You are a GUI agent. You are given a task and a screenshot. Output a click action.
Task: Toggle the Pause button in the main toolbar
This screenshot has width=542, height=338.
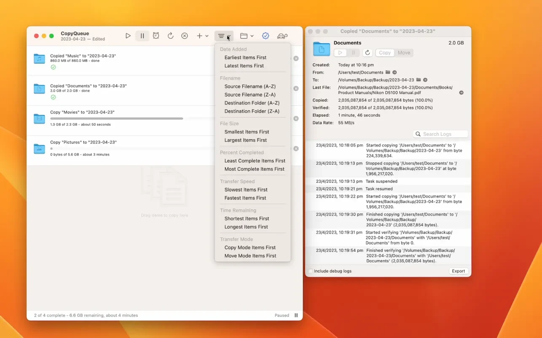142,36
